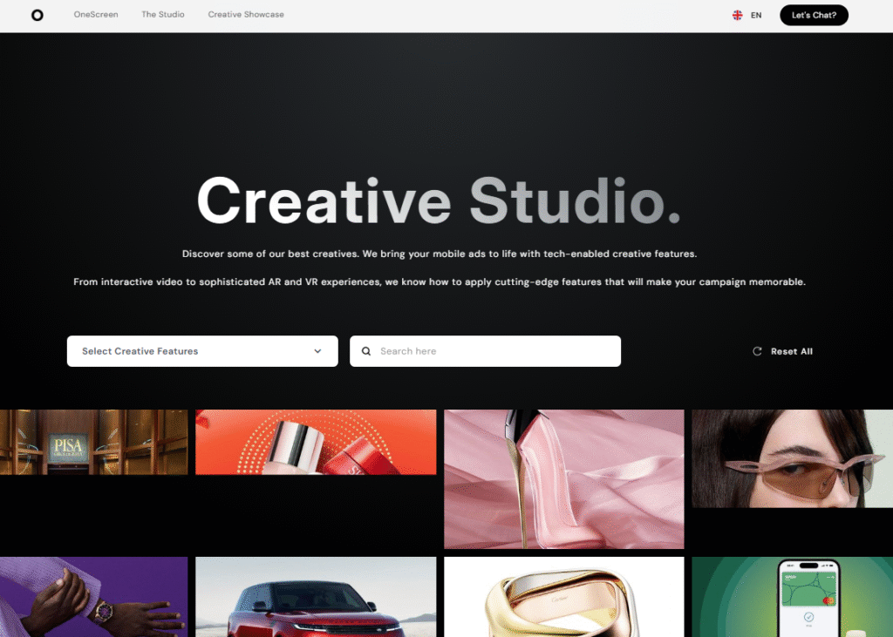Open the Creative Showcase menu
The width and height of the screenshot is (893, 637).
(246, 14)
